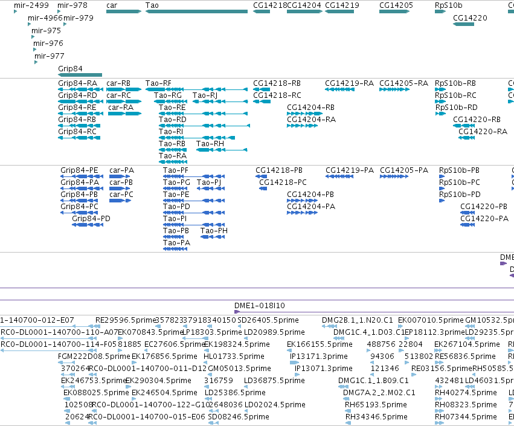Click the CG14219-PA protein glyph

click(339, 176)
